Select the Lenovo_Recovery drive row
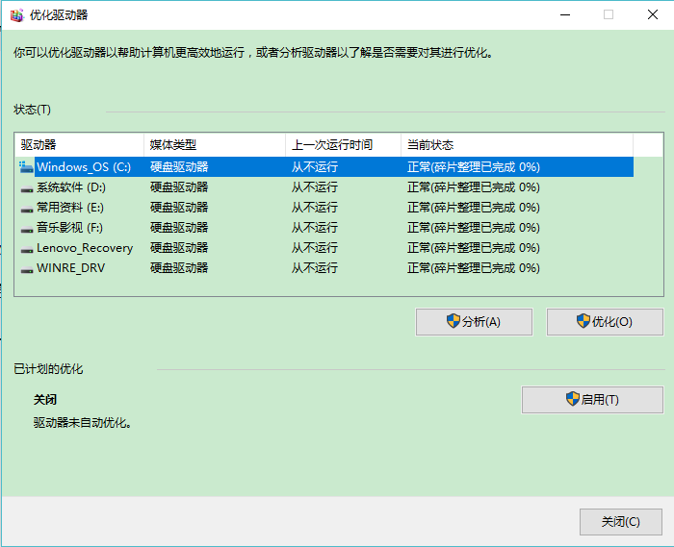Viewport: 674px width, 547px height. click(x=324, y=248)
